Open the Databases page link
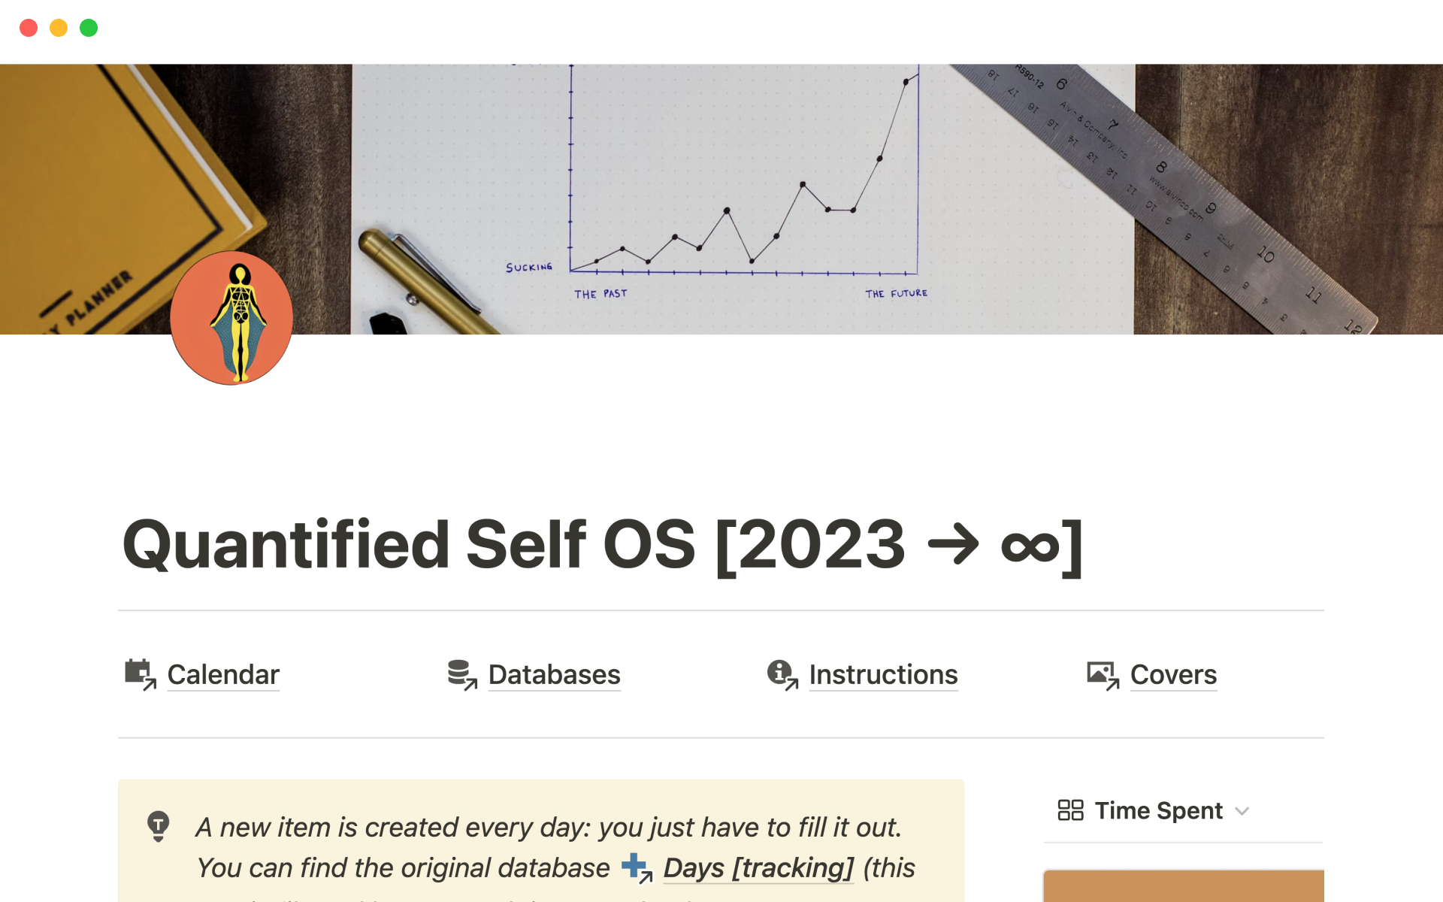The image size is (1443, 902). [x=554, y=675]
